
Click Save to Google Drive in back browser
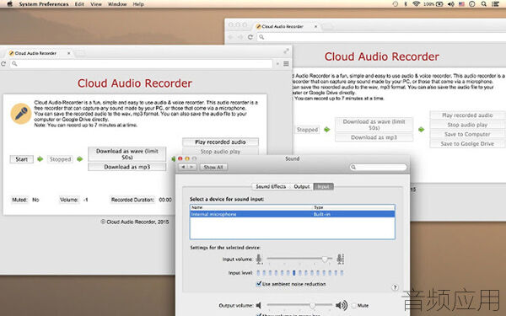point(467,144)
